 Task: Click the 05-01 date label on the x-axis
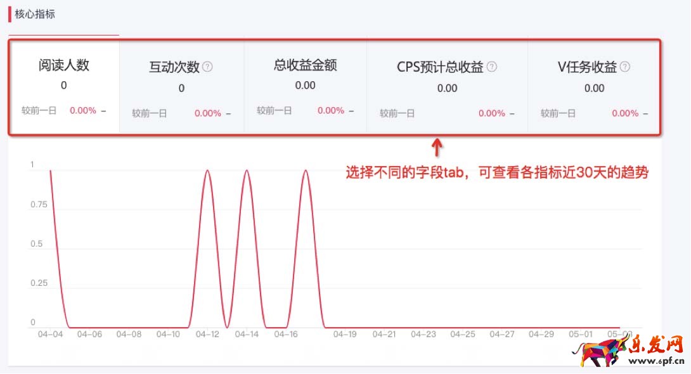[x=580, y=334]
